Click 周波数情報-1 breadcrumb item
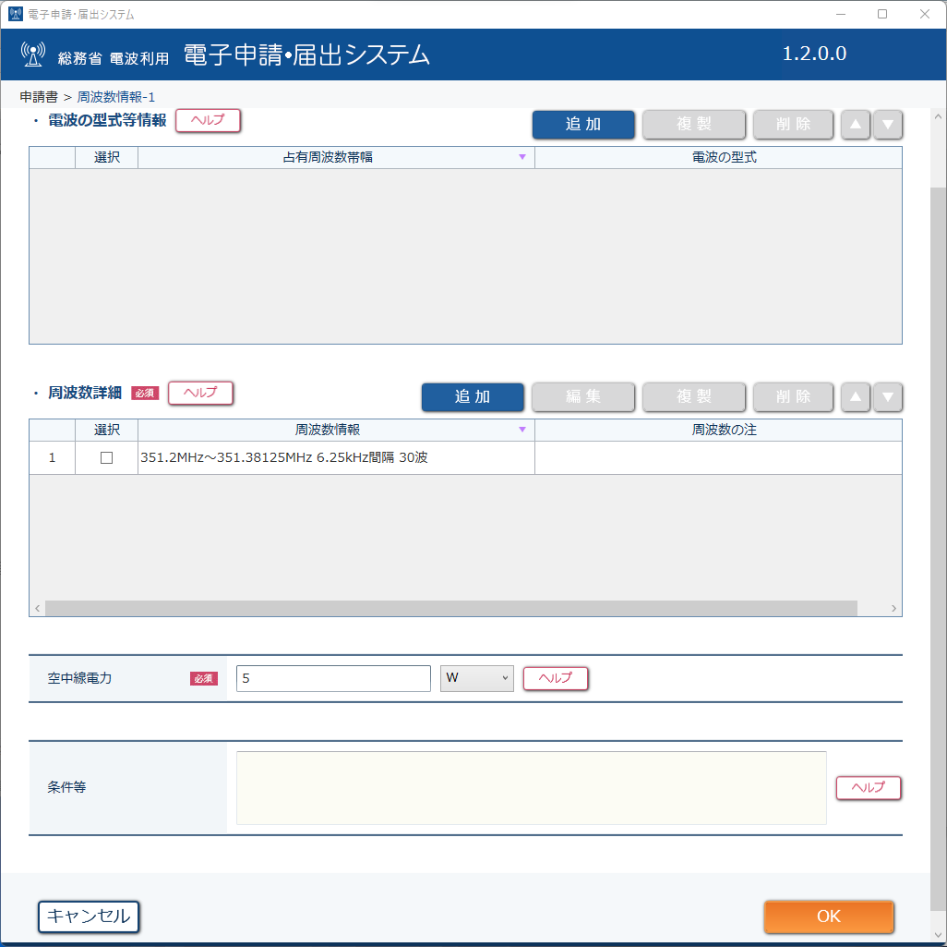The image size is (947, 947). tap(116, 97)
